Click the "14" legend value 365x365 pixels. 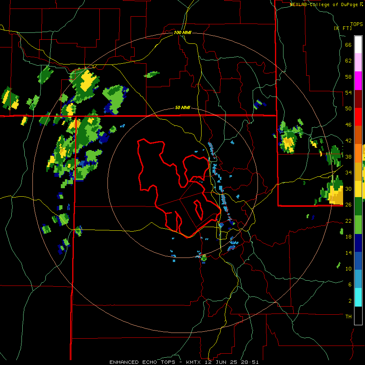pyautogui.click(x=348, y=253)
